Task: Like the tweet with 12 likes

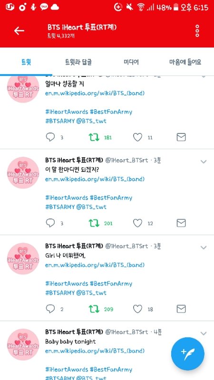Action: pos(137,223)
